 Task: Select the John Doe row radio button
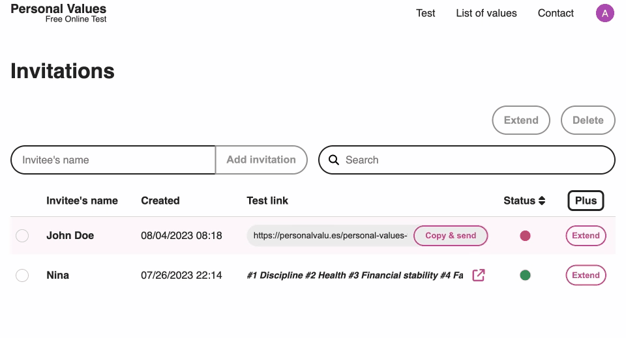[22, 236]
